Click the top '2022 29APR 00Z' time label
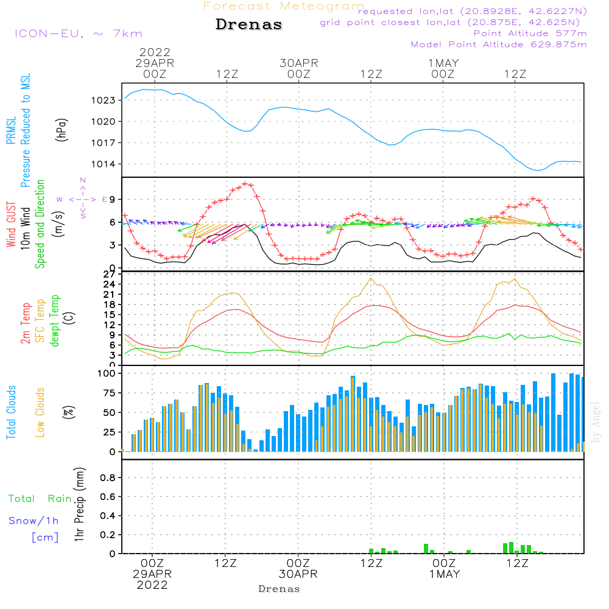This screenshot has height=609, width=609. click(155, 63)
